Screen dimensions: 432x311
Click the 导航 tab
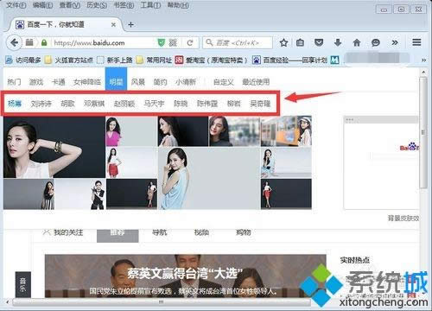160,232
